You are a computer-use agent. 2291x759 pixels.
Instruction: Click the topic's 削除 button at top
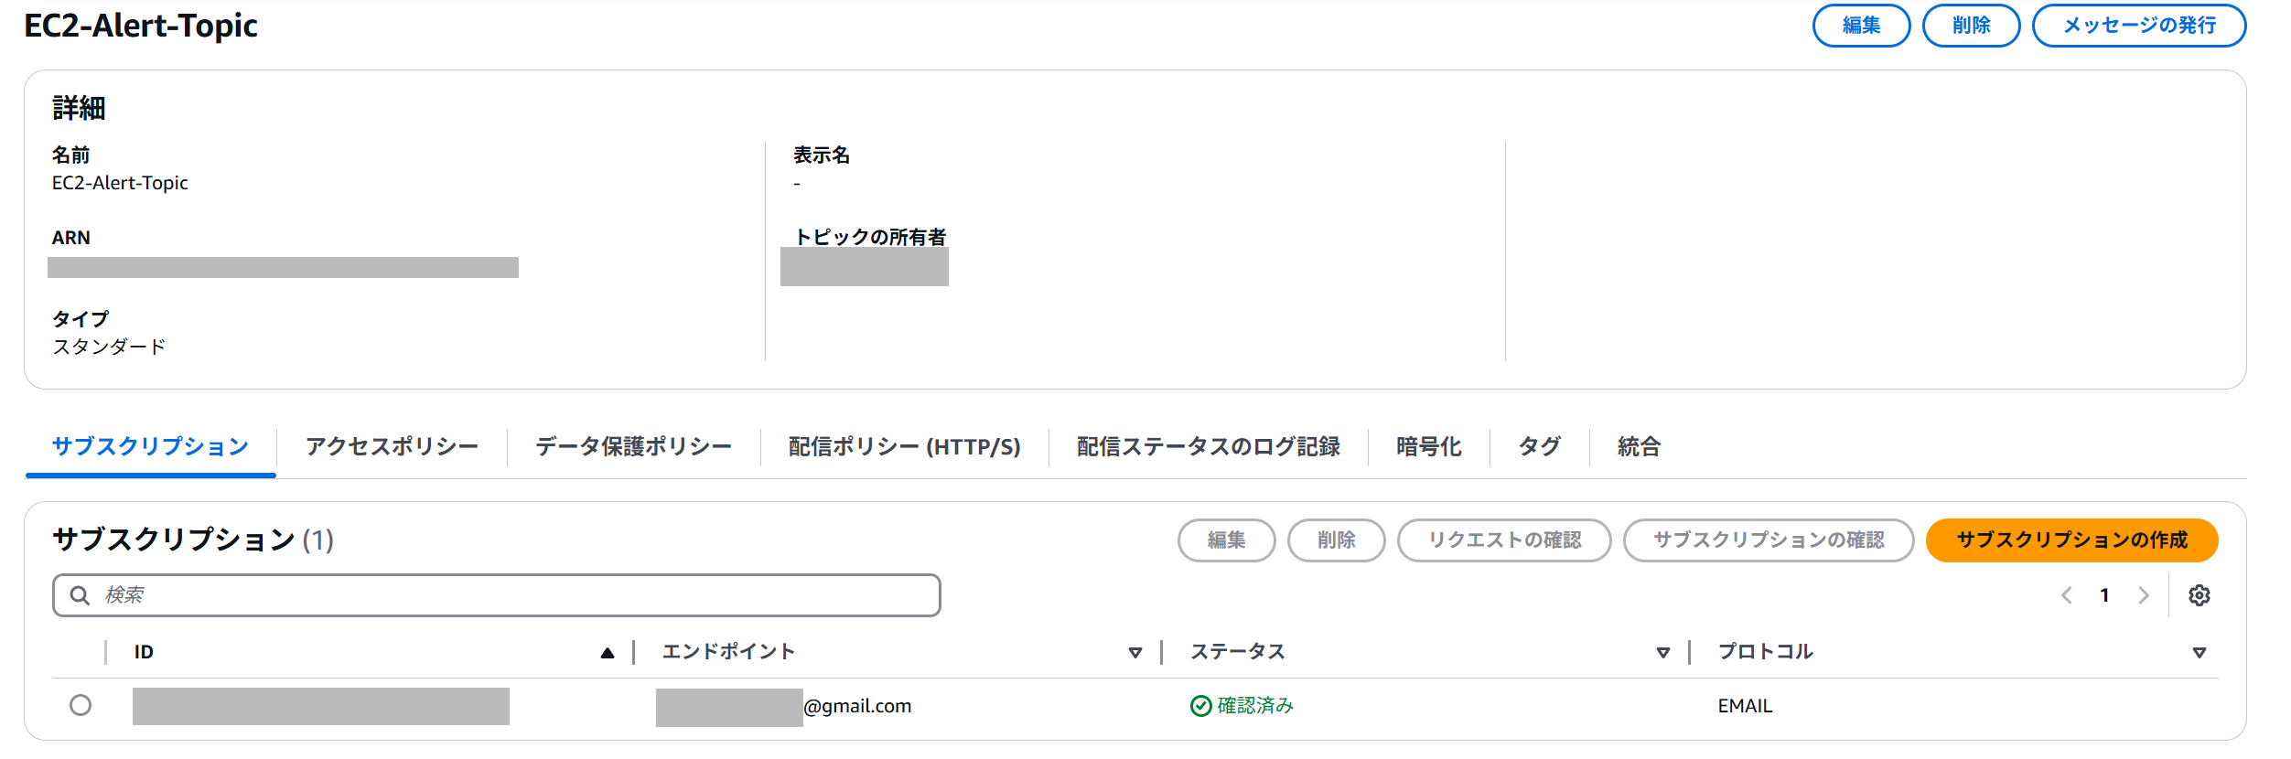click(1971, 26)
